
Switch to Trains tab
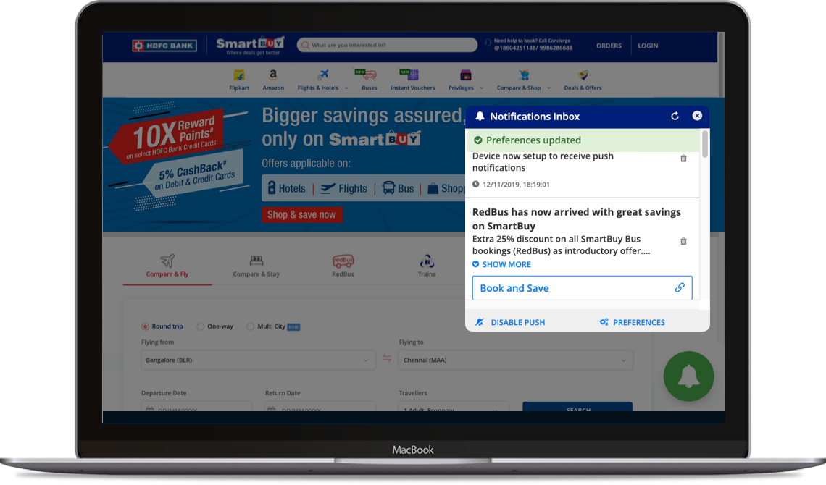click(x=427, y=266)
